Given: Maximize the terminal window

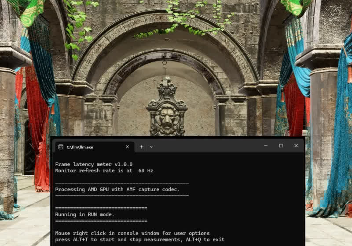Looking at the screenshot, I should (x=281, y=146).
